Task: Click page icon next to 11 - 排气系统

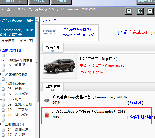Action: pyautogui.click(x=3, y=115)
